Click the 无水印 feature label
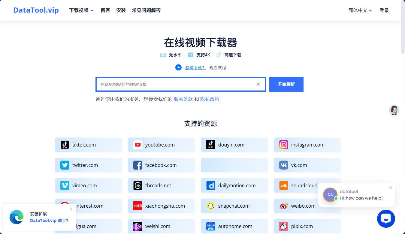The image size is (405, 234). tap(175, 55)
